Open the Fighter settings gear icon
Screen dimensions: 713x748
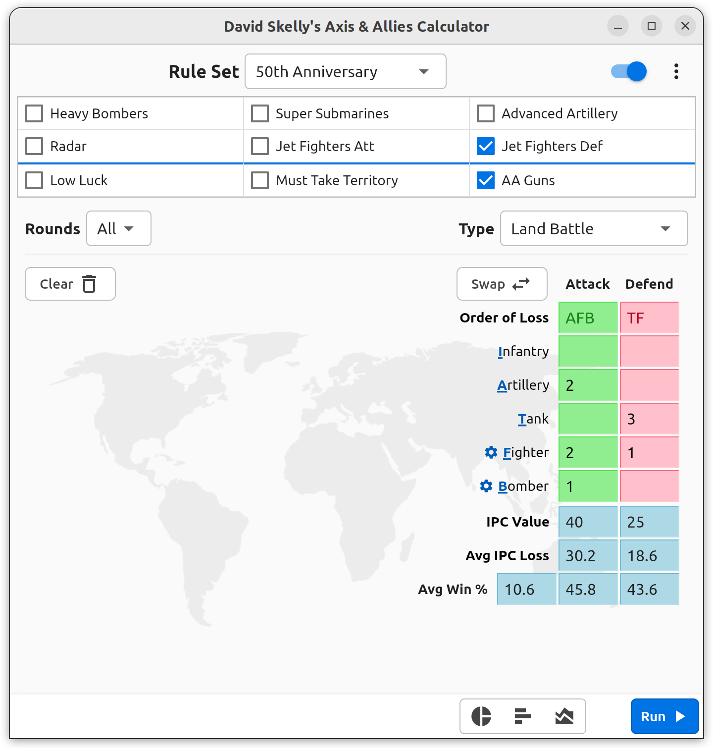click(x=491, y=452)
